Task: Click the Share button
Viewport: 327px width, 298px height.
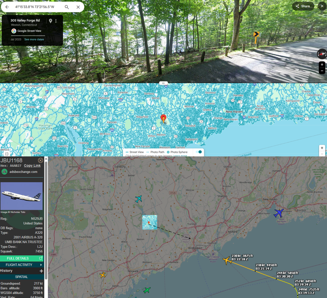Action: click(303, 6)
